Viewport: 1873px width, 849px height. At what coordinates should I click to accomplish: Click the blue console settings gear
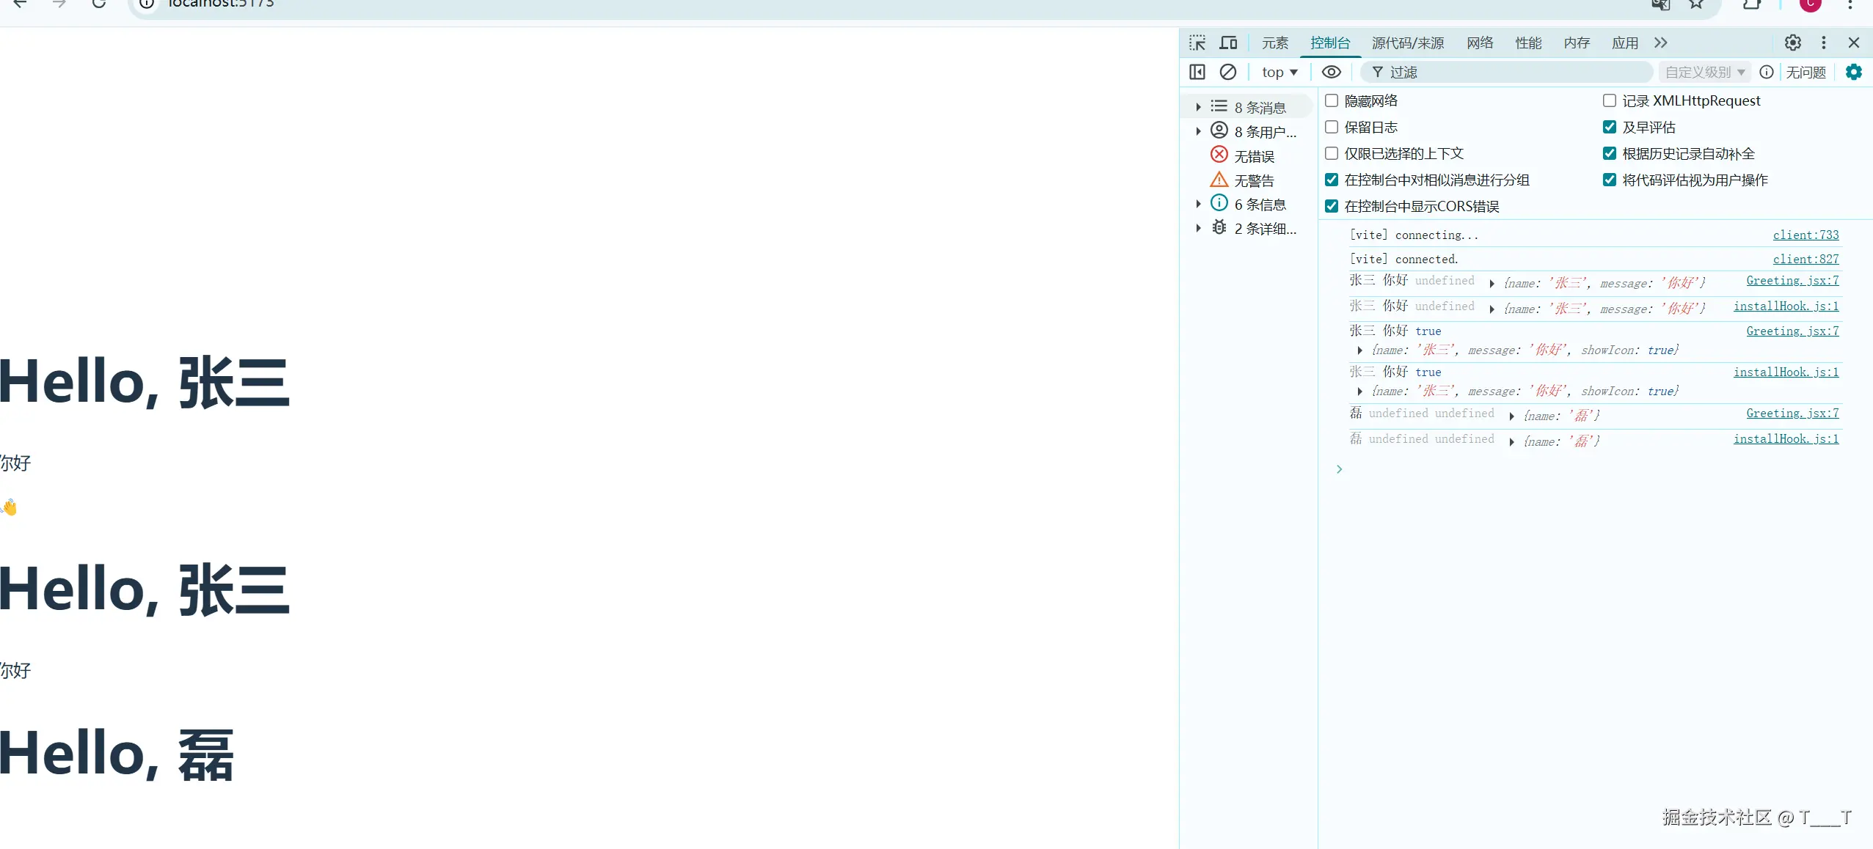pos(1853,72)
